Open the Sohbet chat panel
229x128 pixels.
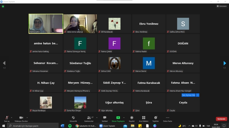(105, 119)
